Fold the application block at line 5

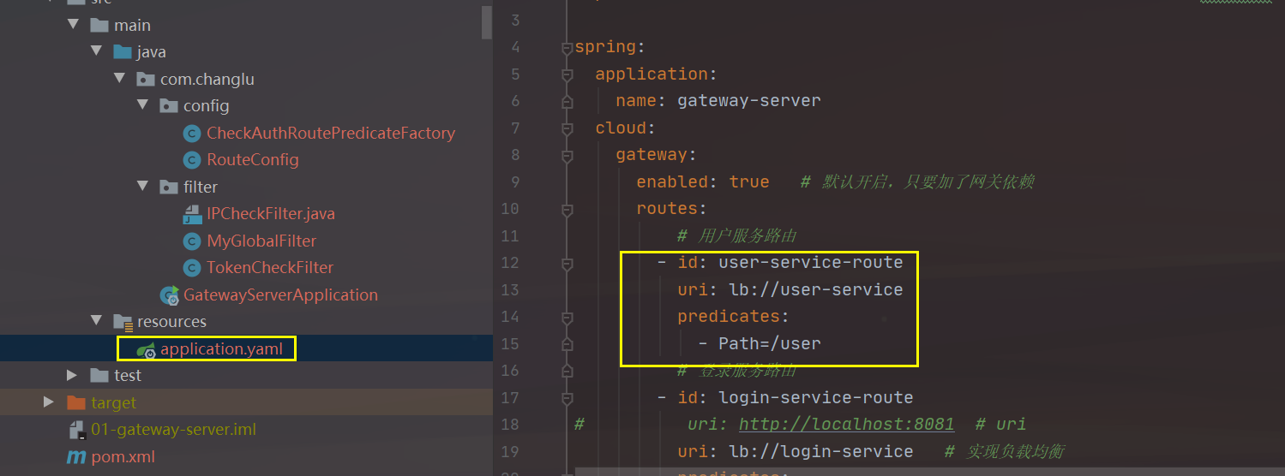(x=567, y=75)
